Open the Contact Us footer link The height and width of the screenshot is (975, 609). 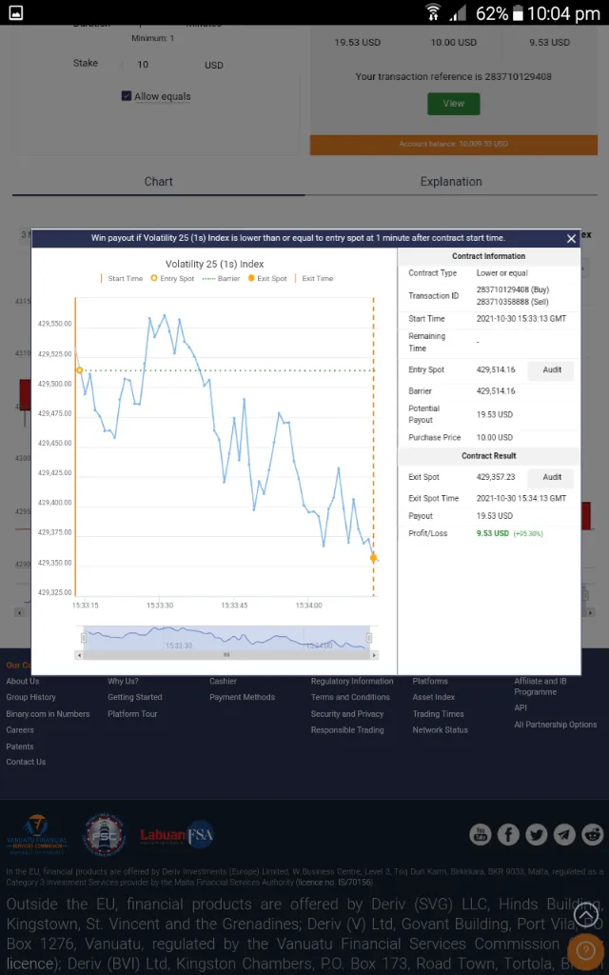coord(26,762)
